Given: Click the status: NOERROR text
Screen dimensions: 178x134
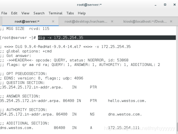Looking at the screenshot, I should (87, 60).
